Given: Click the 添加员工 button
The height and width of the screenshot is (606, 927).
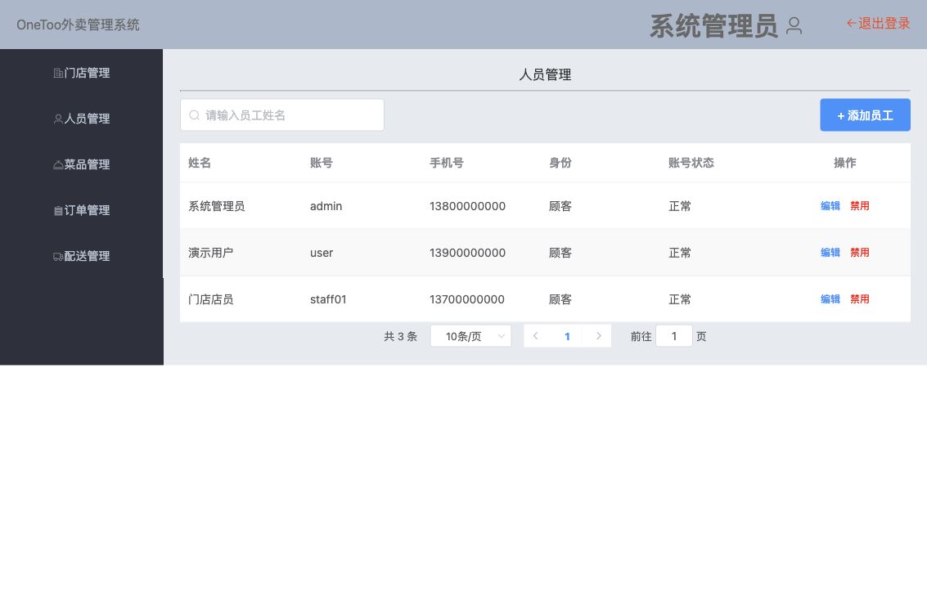Looking at the screenshot, I should [x=865, y=115].
